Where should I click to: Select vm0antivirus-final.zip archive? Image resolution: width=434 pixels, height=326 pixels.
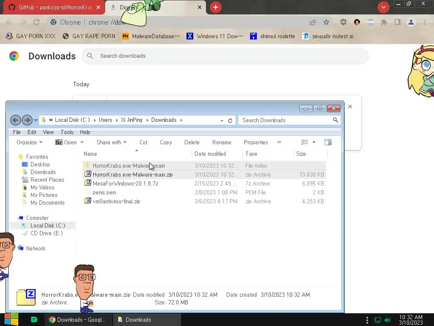204,201
